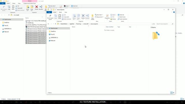This screenshot has width=185, height=104.
Task: Click Select all in mc install window ribbon
Action: coord(75,6)
